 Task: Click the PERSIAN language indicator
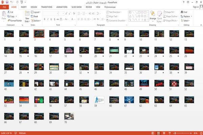click(22, 133)
